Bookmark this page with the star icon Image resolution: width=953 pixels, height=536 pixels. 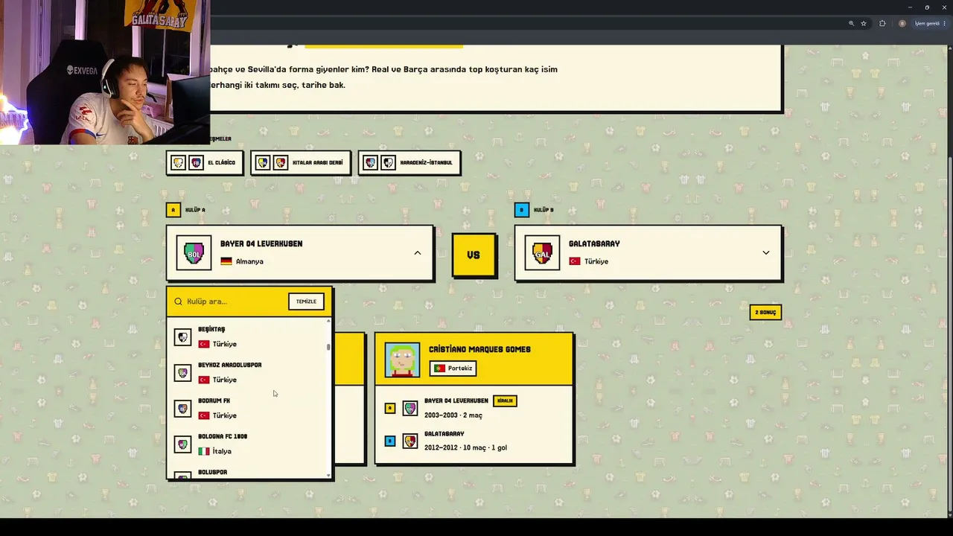click(x=864, y=23)
